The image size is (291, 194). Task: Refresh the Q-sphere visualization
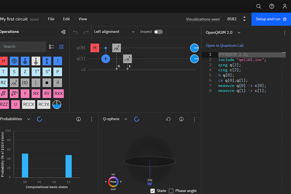(137, 119)
